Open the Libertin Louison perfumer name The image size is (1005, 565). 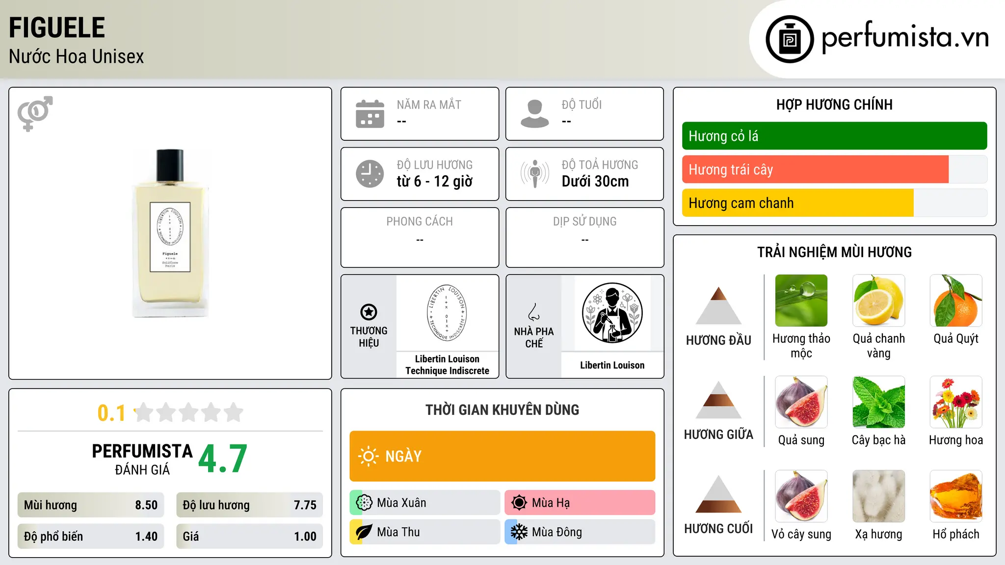click(612, 365)
